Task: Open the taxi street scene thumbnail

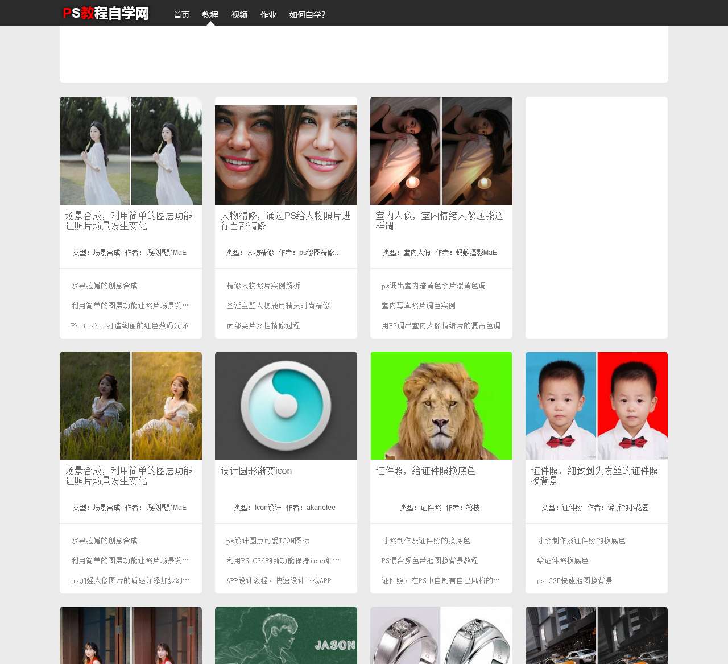Action: pyautogui.click(x=597, y=635)
